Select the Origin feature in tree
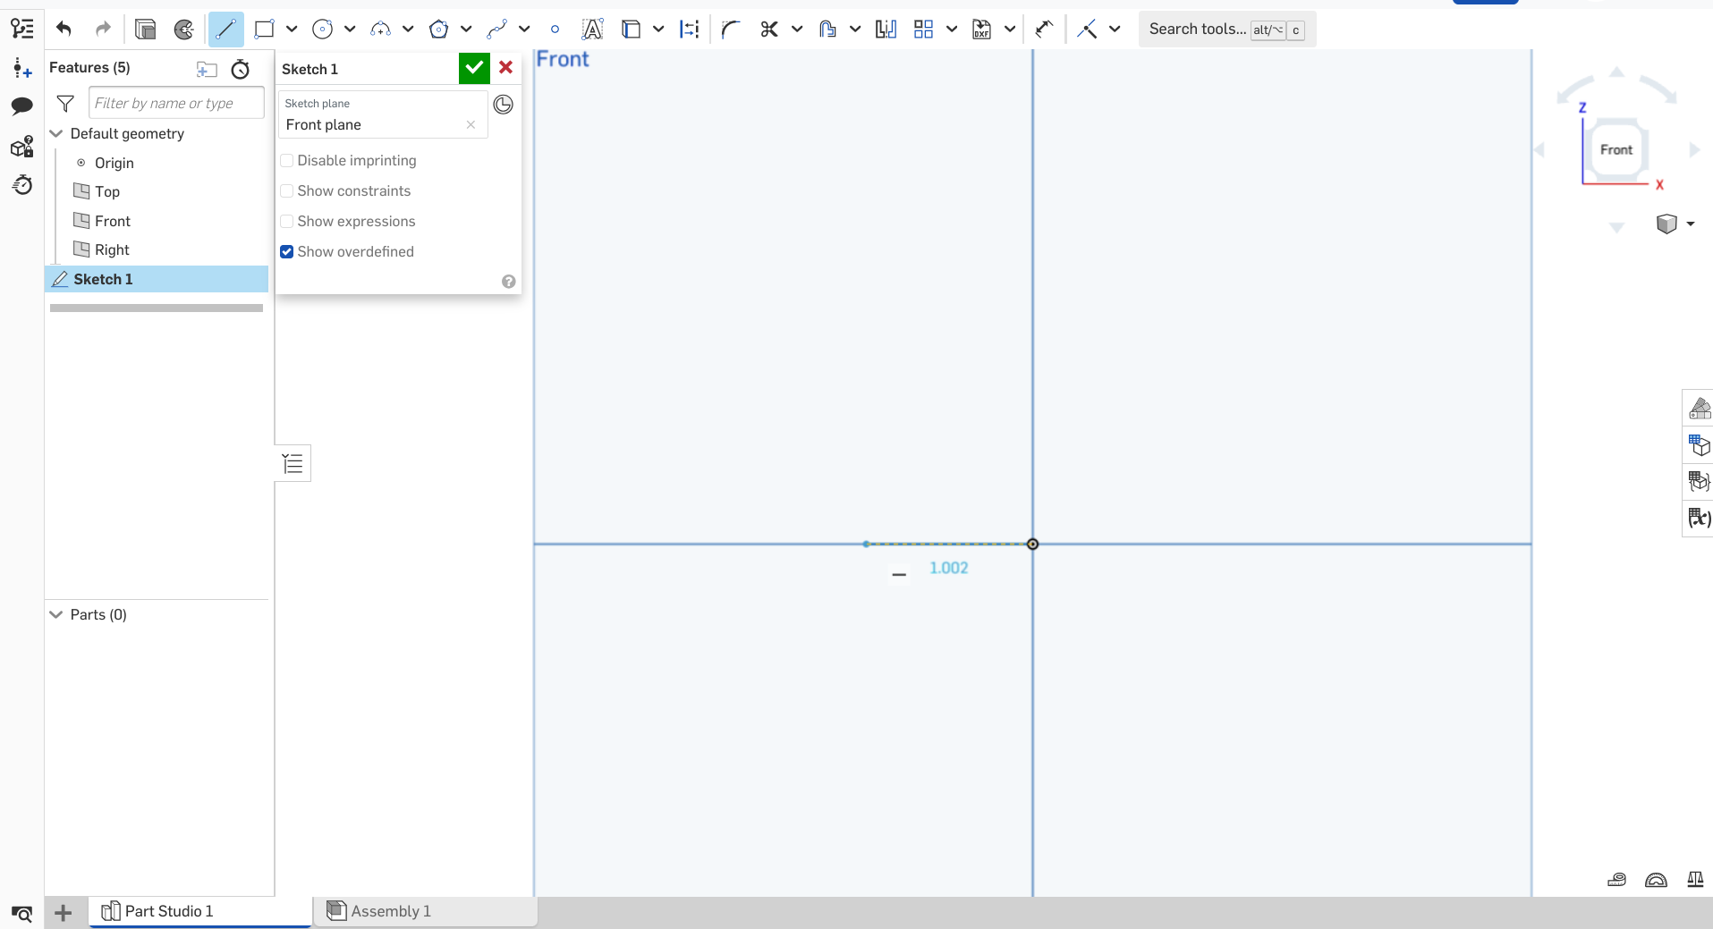This screenshot has height=929, width=1713. (114, 163)
